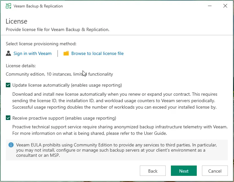Click the Veeam EULA notice text
The width and height of the screenshot is (234, 182).
click(x=117, y=150)
